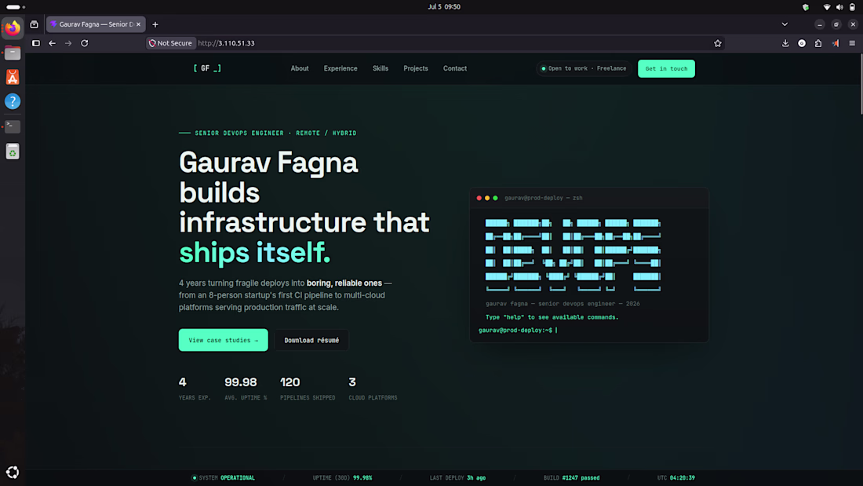
Task: Go forward one page
Action: click(x=68, y=43)
